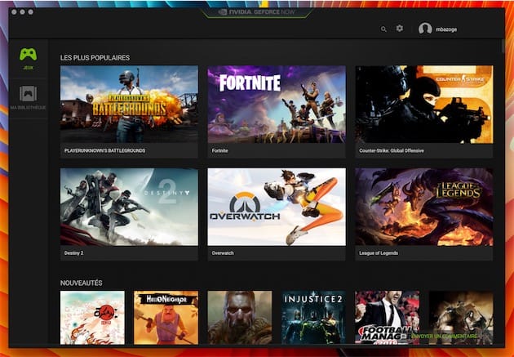Click the mbazoge username
The width and height of the screenshot is (514, 357).
[446, 29]
